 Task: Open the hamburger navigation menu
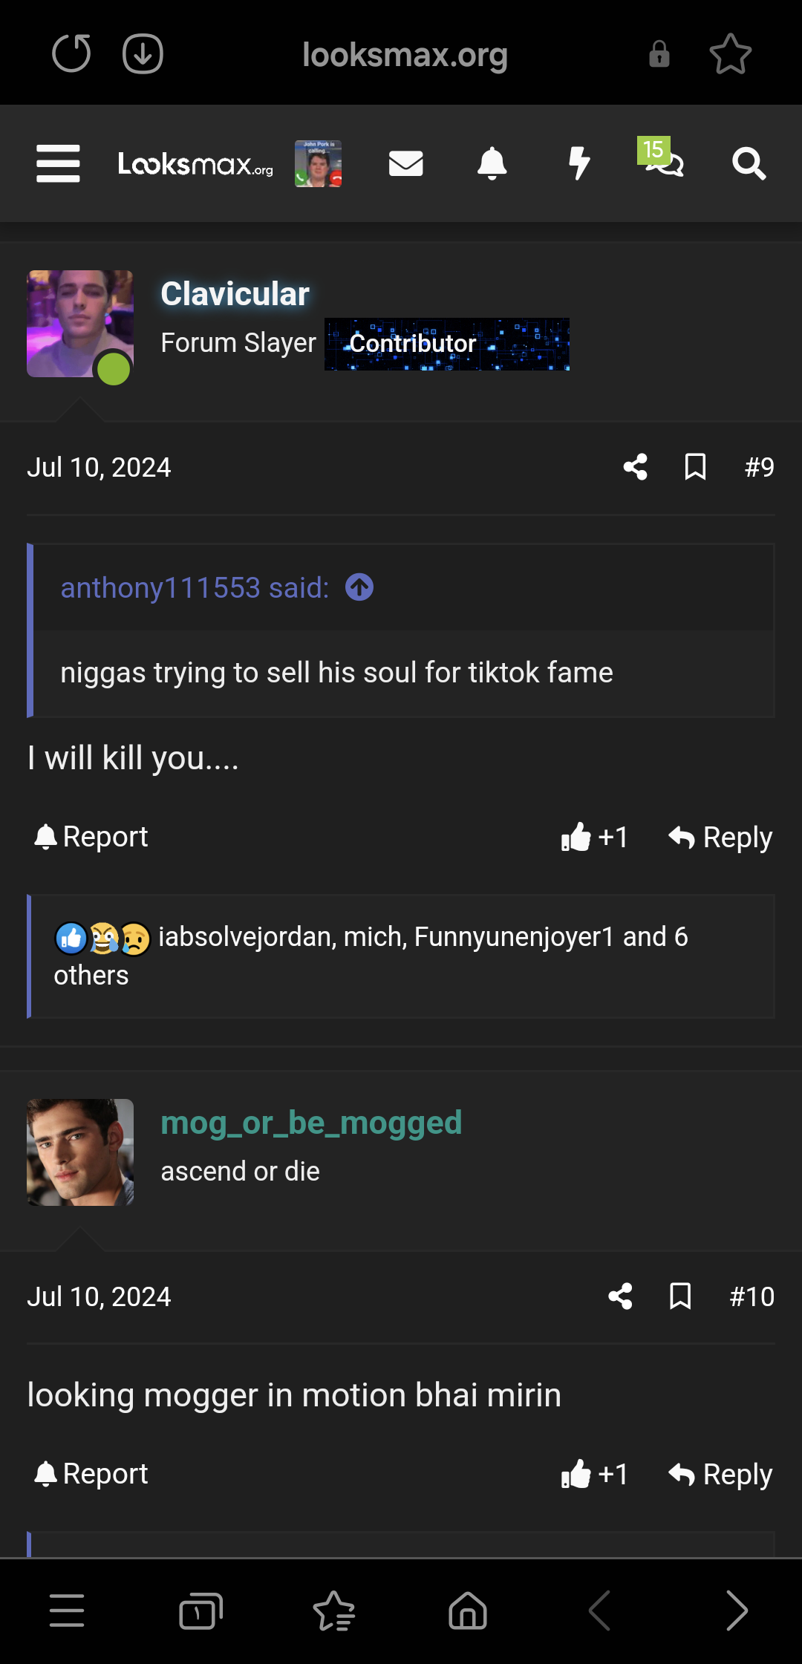tap(58, 163)
